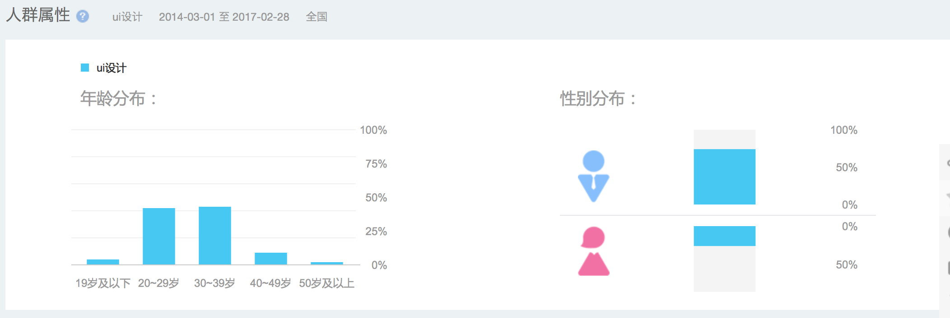Open the 2014-03-01 至 2017-02-28 date range
950x318 pixels.
[x=224, y=17]
